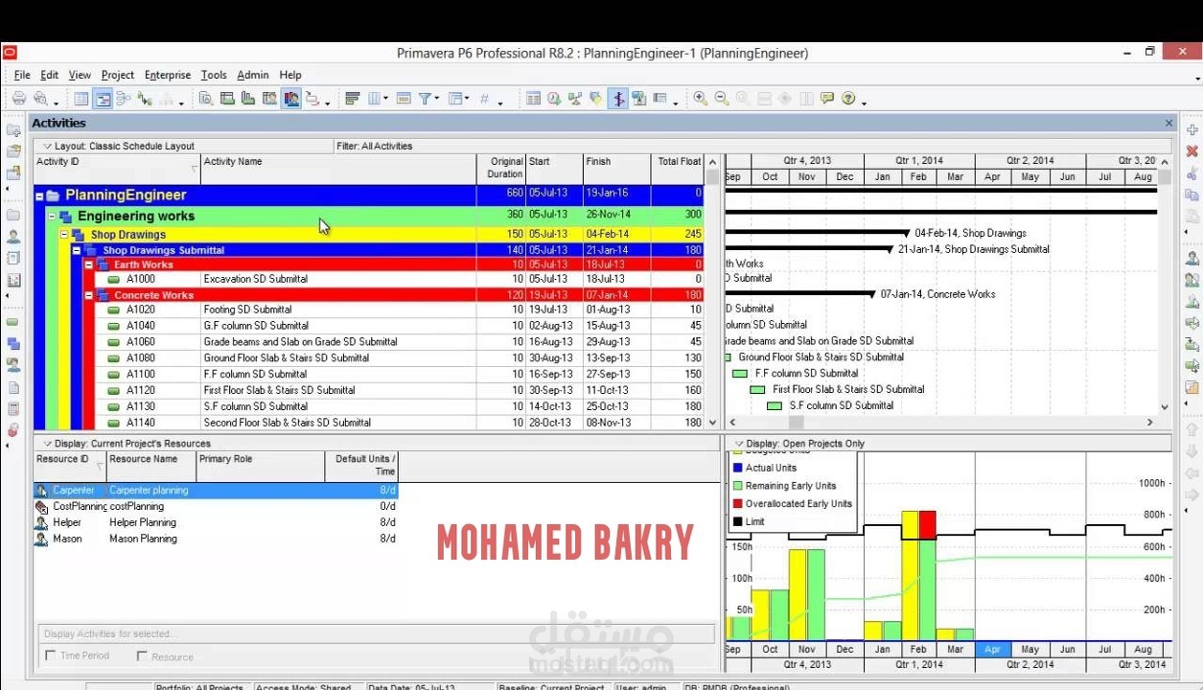This screenshot has height=690, width=1203.
Task: Sort by the Activity Name column header
Action: (x=338, y=168)
